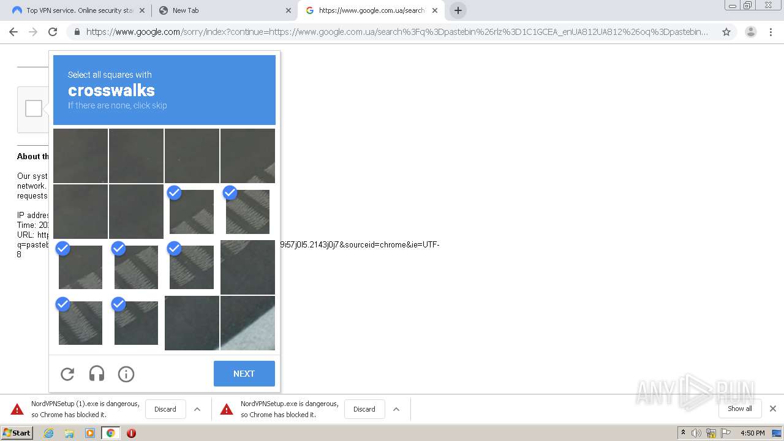Image resolution: width=784 pixels, height=441 pixels.
Task: Open media player from taskbar
Action: 90,433
